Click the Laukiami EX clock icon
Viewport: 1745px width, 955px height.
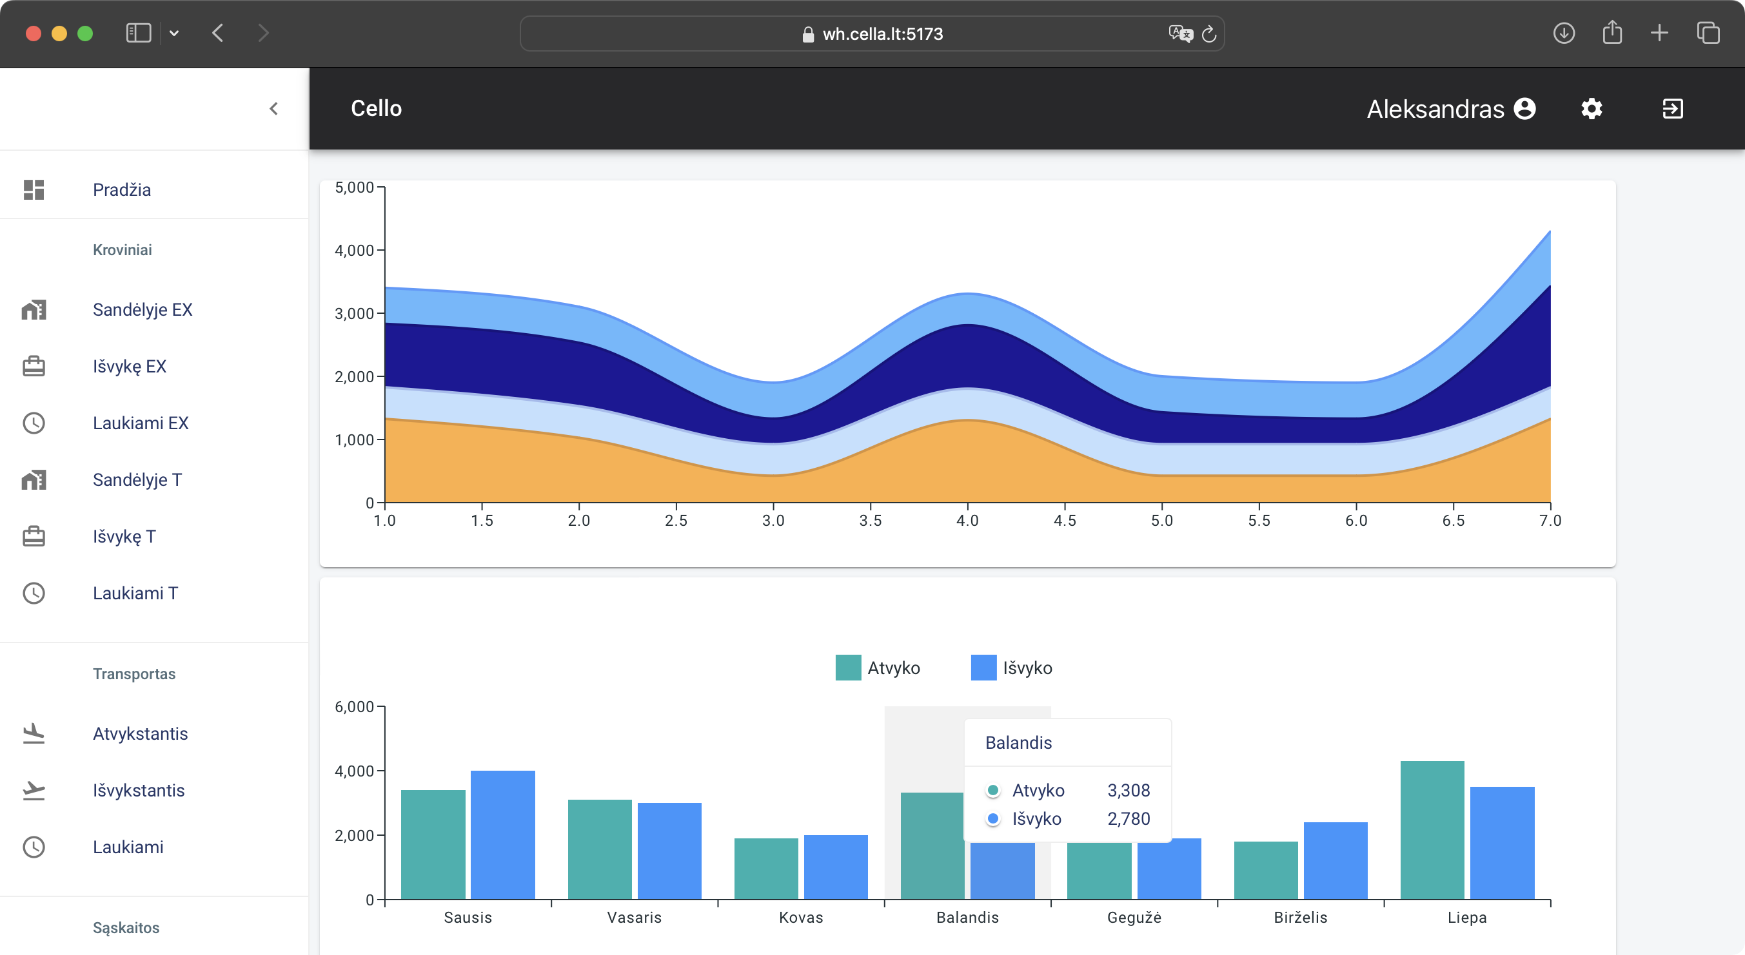click(33, 423)
